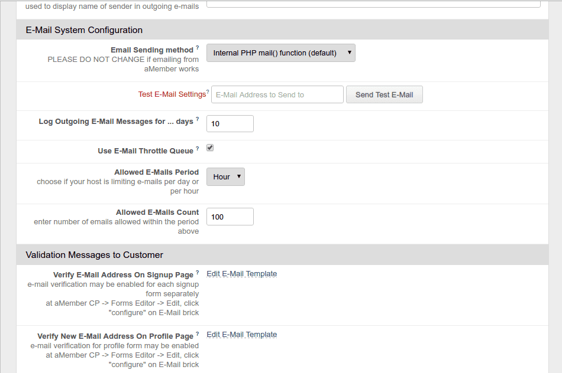This screenshot has width=562, height=373.
Task: Focus the E-Mail Address to Send to field
Action: pyautogui.click(x=277, y=95)
